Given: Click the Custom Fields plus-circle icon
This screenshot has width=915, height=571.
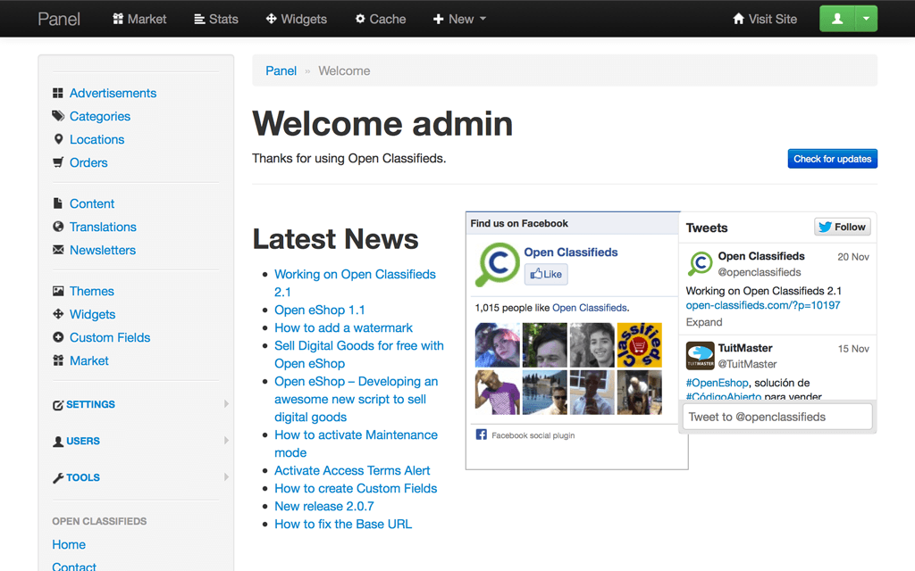Looking at the screenshot, I should (x=58, y=338).
